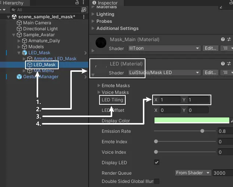The height and width of the screenshot is (187, 233).
Task: Click the Inspector panel lock icon
Action: click(231, 2)
